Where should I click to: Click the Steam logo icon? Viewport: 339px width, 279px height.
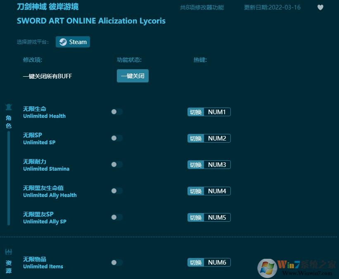click(x=63, y=42)
